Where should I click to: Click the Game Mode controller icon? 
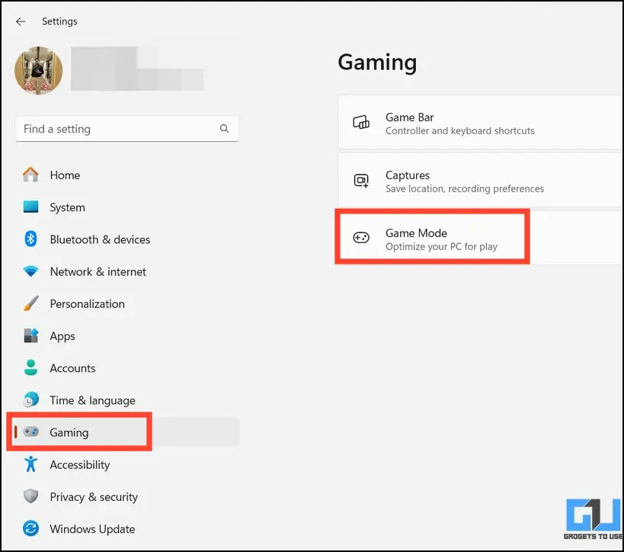click(x=361, y=238)
